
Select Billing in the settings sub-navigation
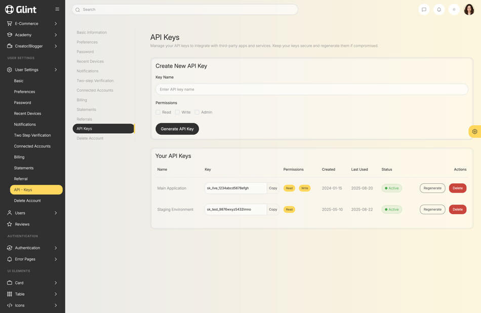coord(82,100)
